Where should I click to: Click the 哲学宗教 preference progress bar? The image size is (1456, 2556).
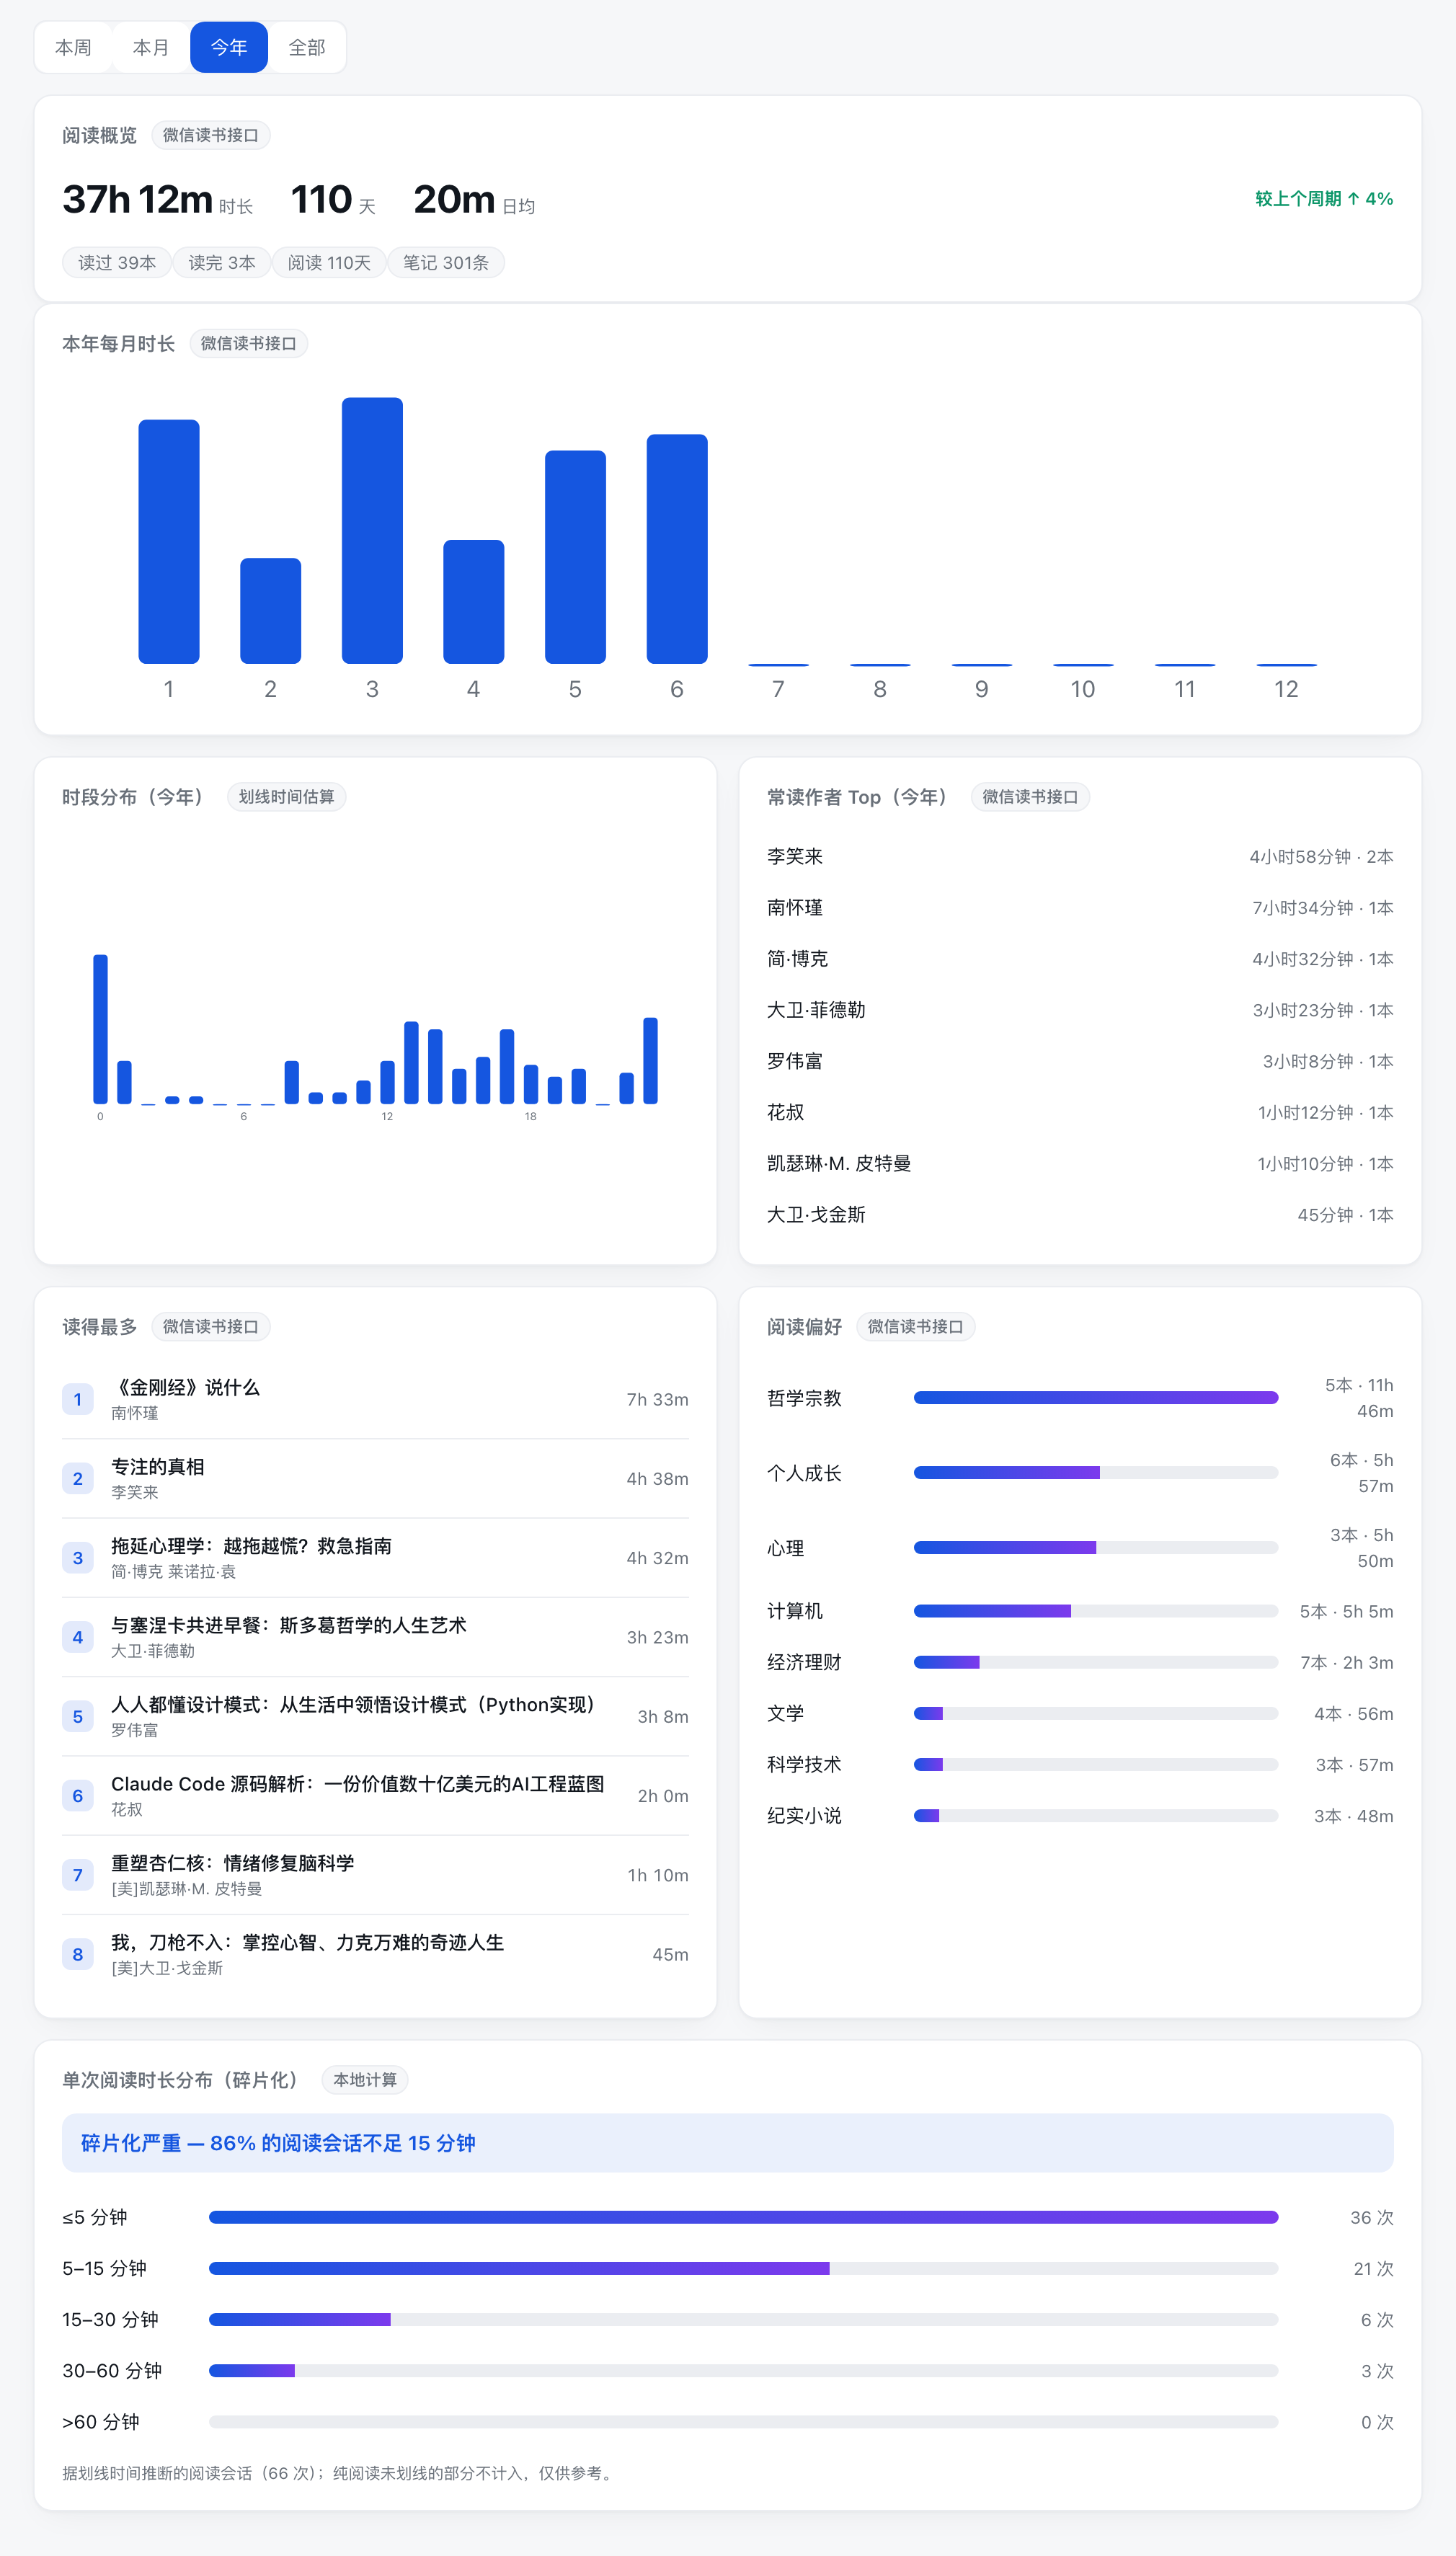pos(1096,1397)
